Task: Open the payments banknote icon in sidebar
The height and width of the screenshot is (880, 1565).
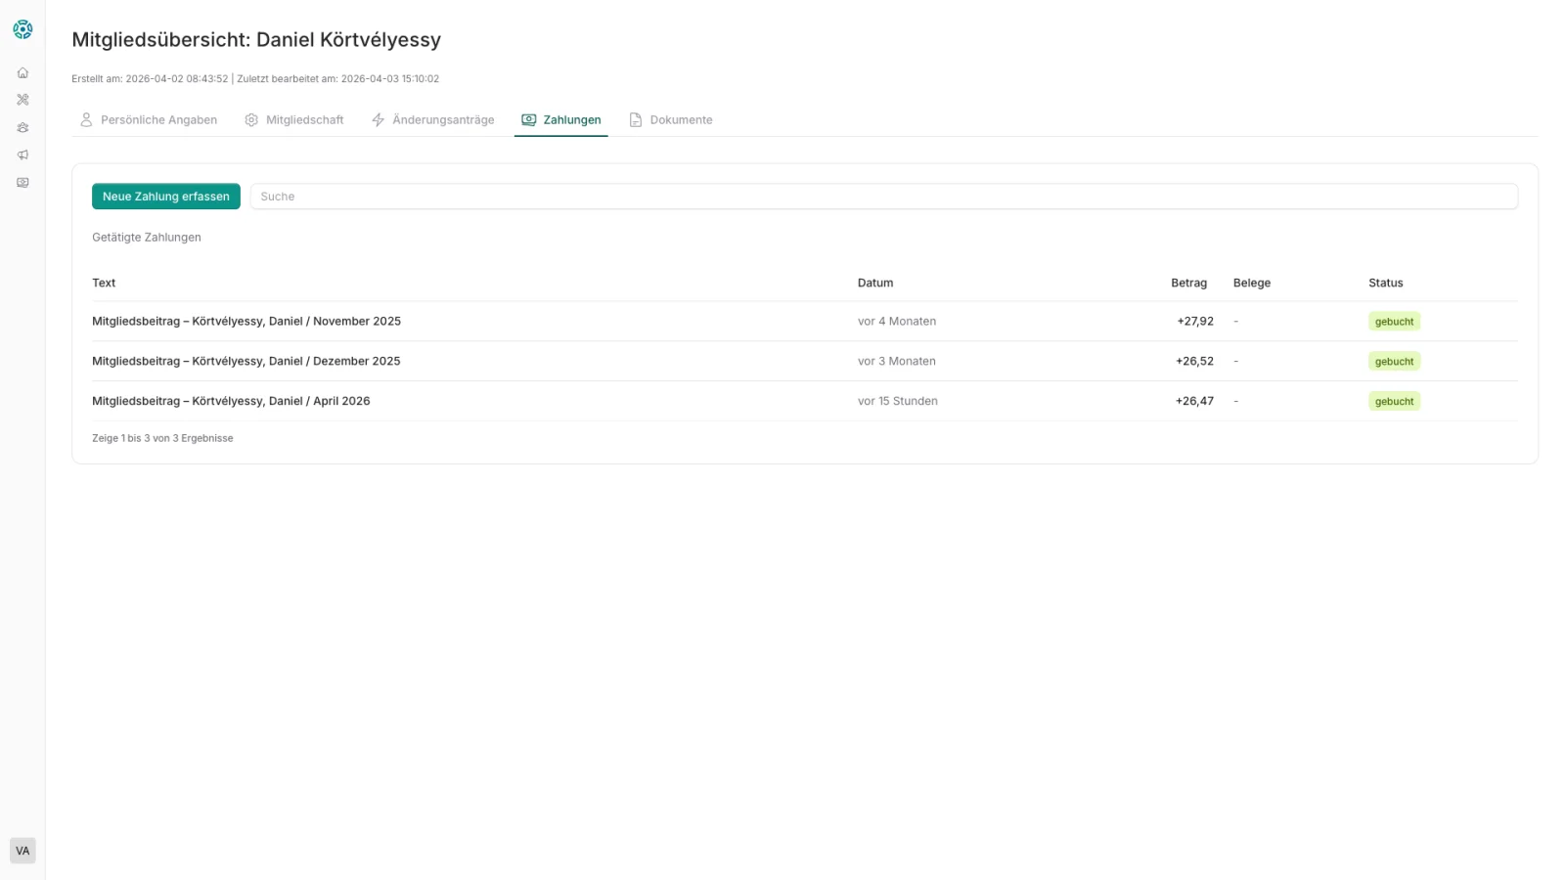Action: pos(22,183)
